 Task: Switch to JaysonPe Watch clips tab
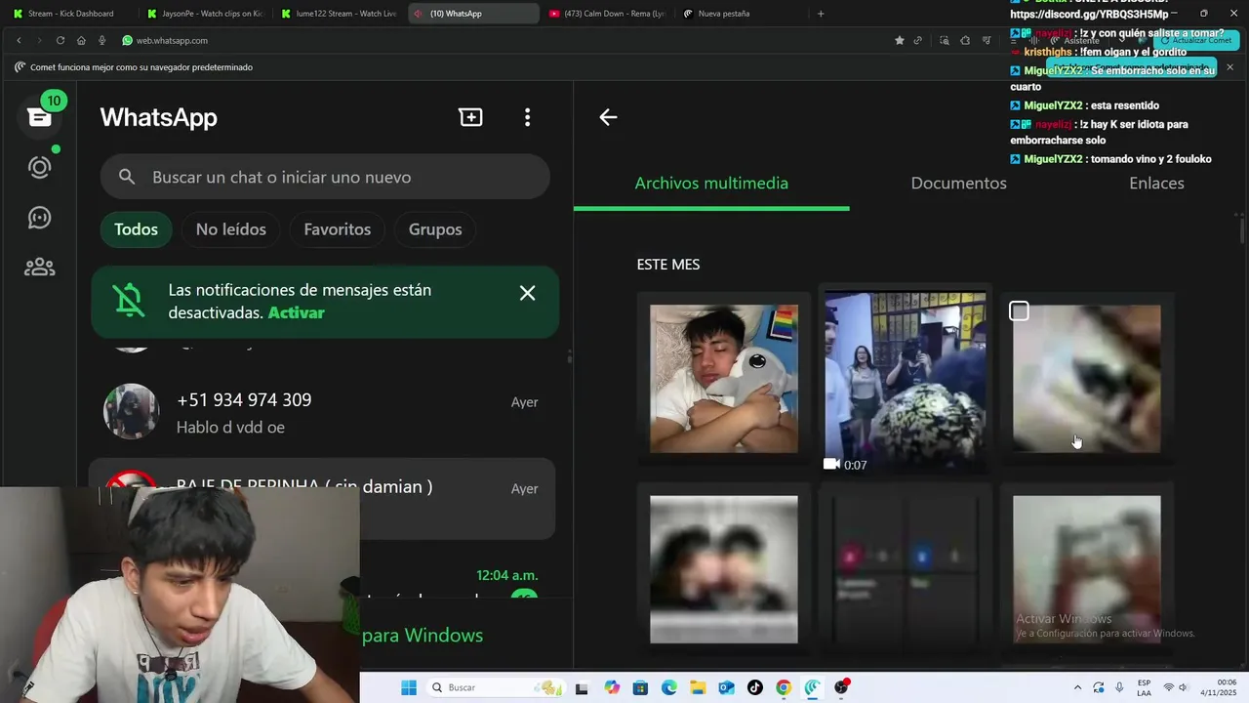coord(205,14)
